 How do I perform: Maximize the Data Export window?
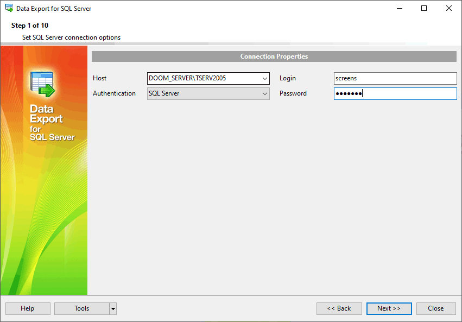[x=424, y=8]
